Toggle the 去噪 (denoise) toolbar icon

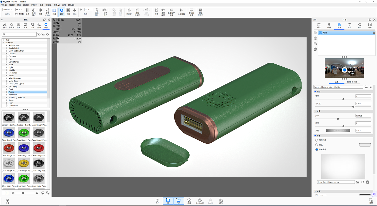pos(40,11)
